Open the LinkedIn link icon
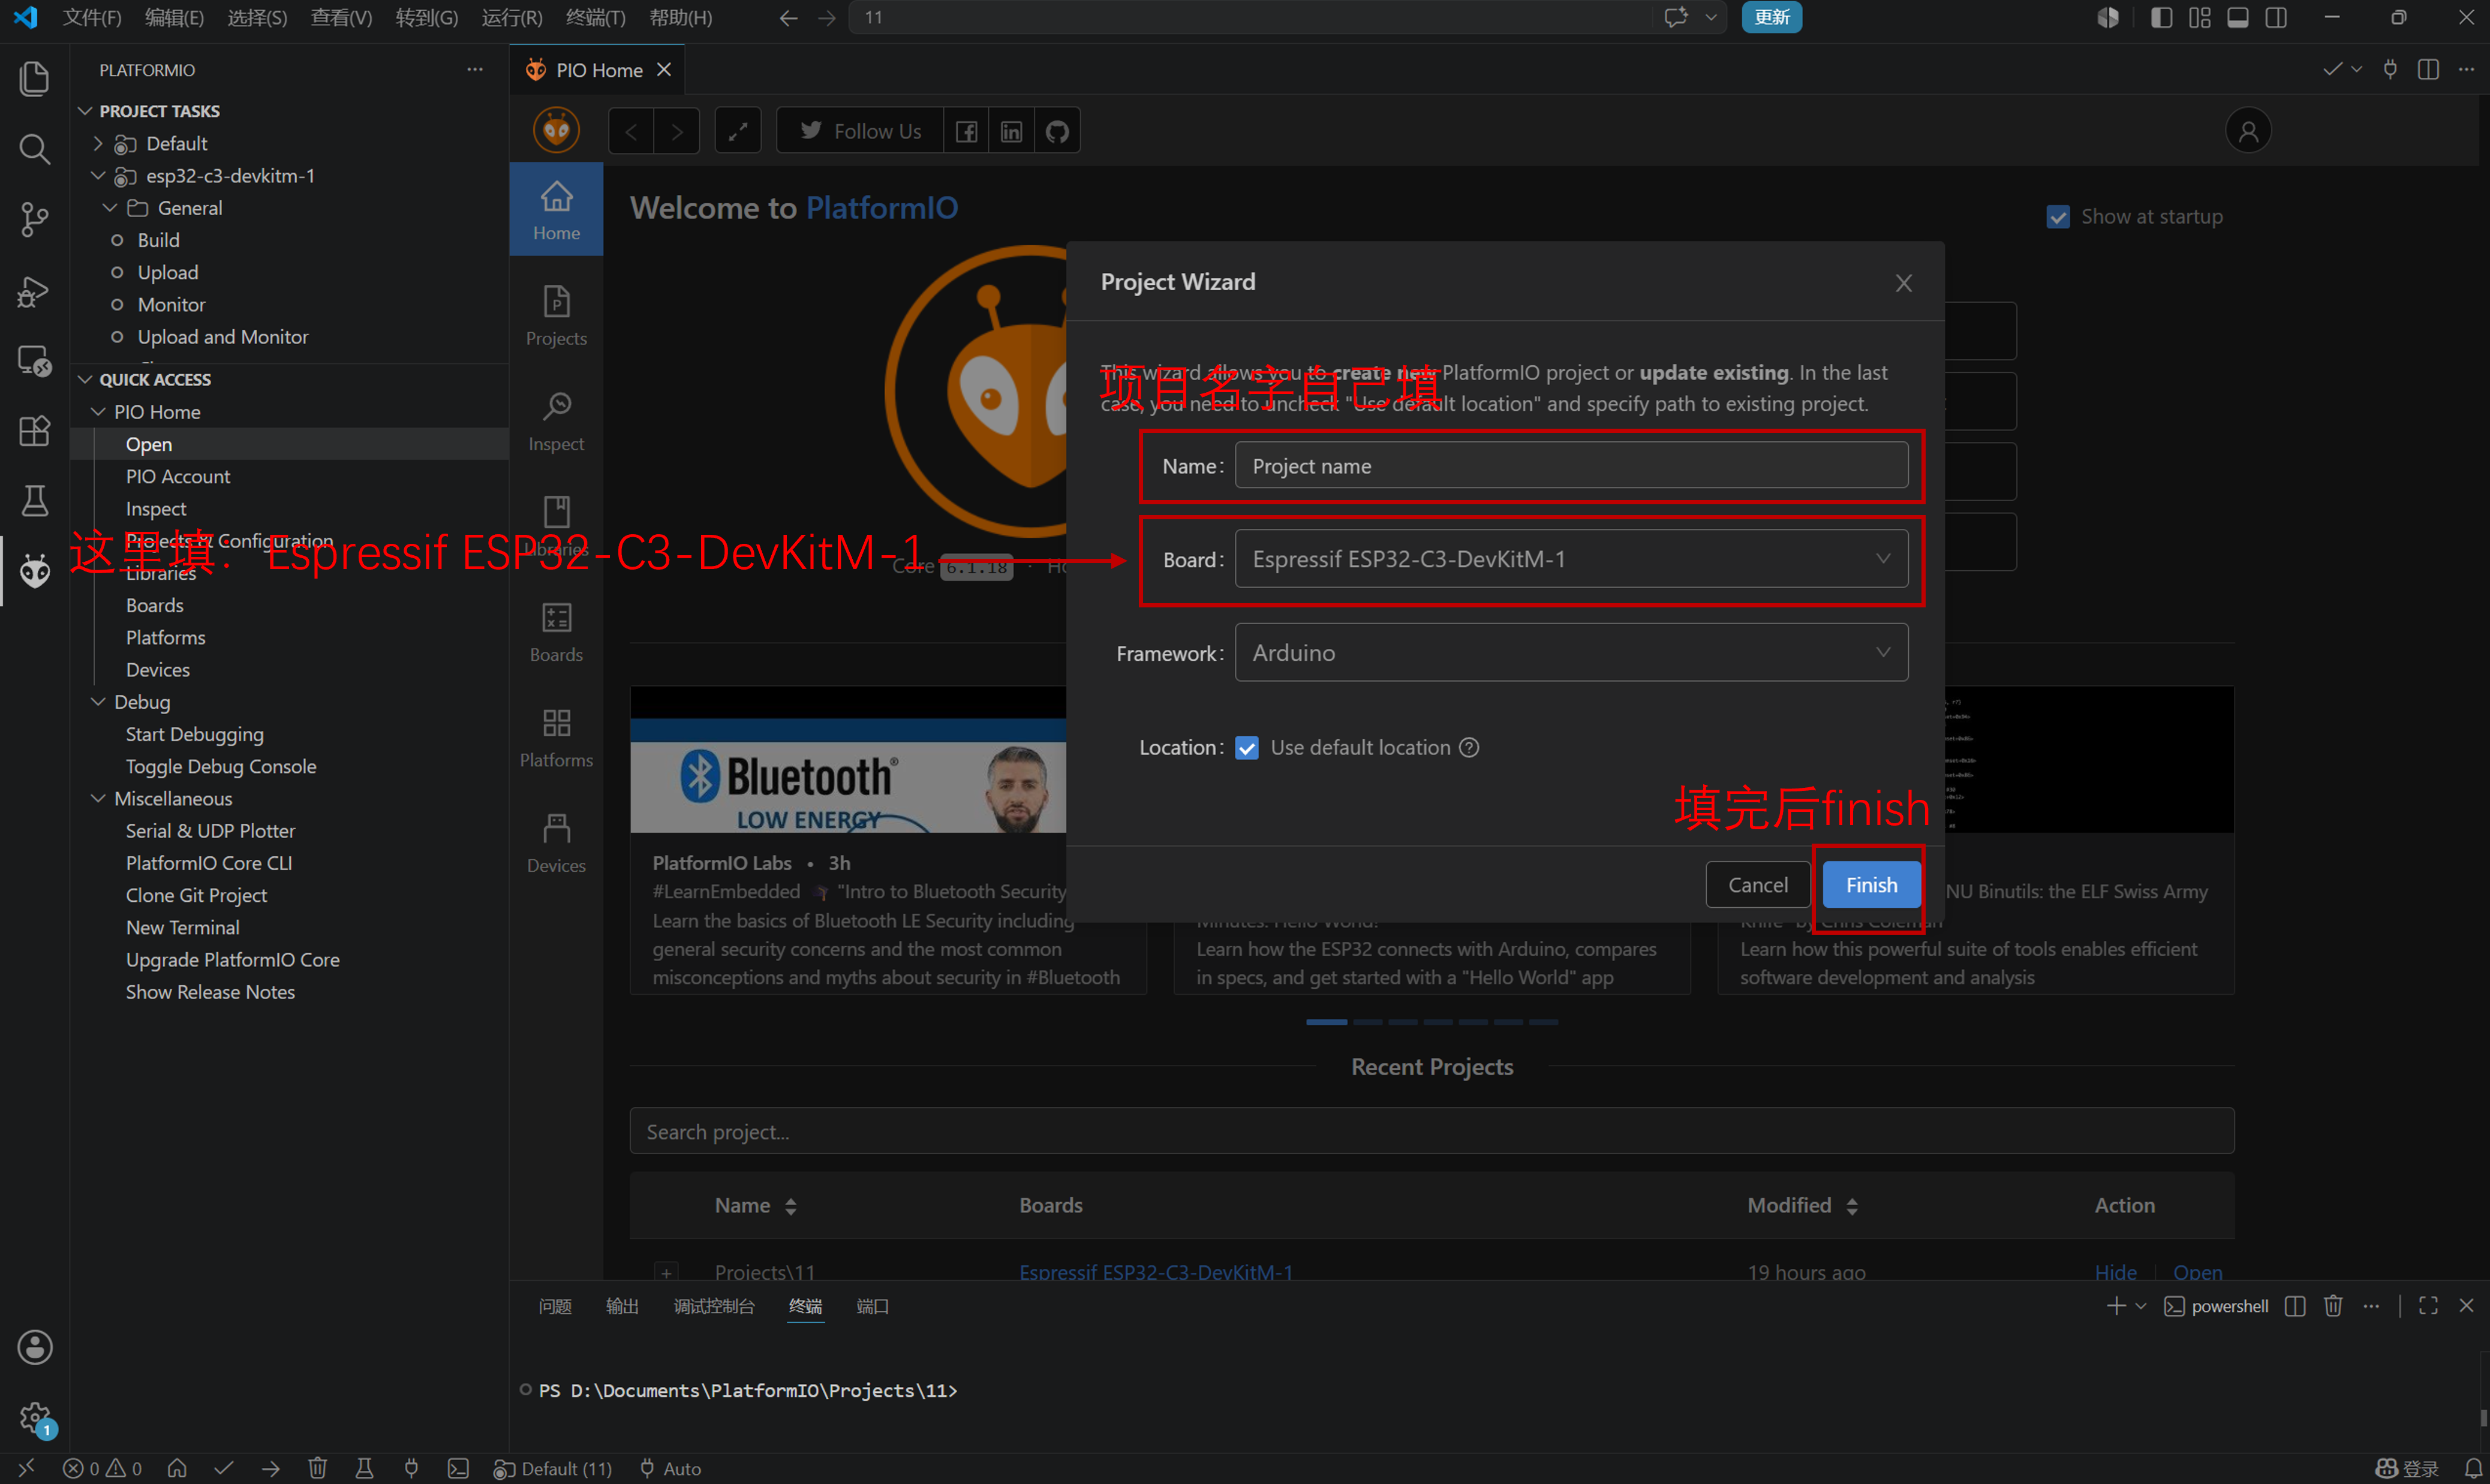Viewport: 2490px width, 1484px height. [1011, 131]
